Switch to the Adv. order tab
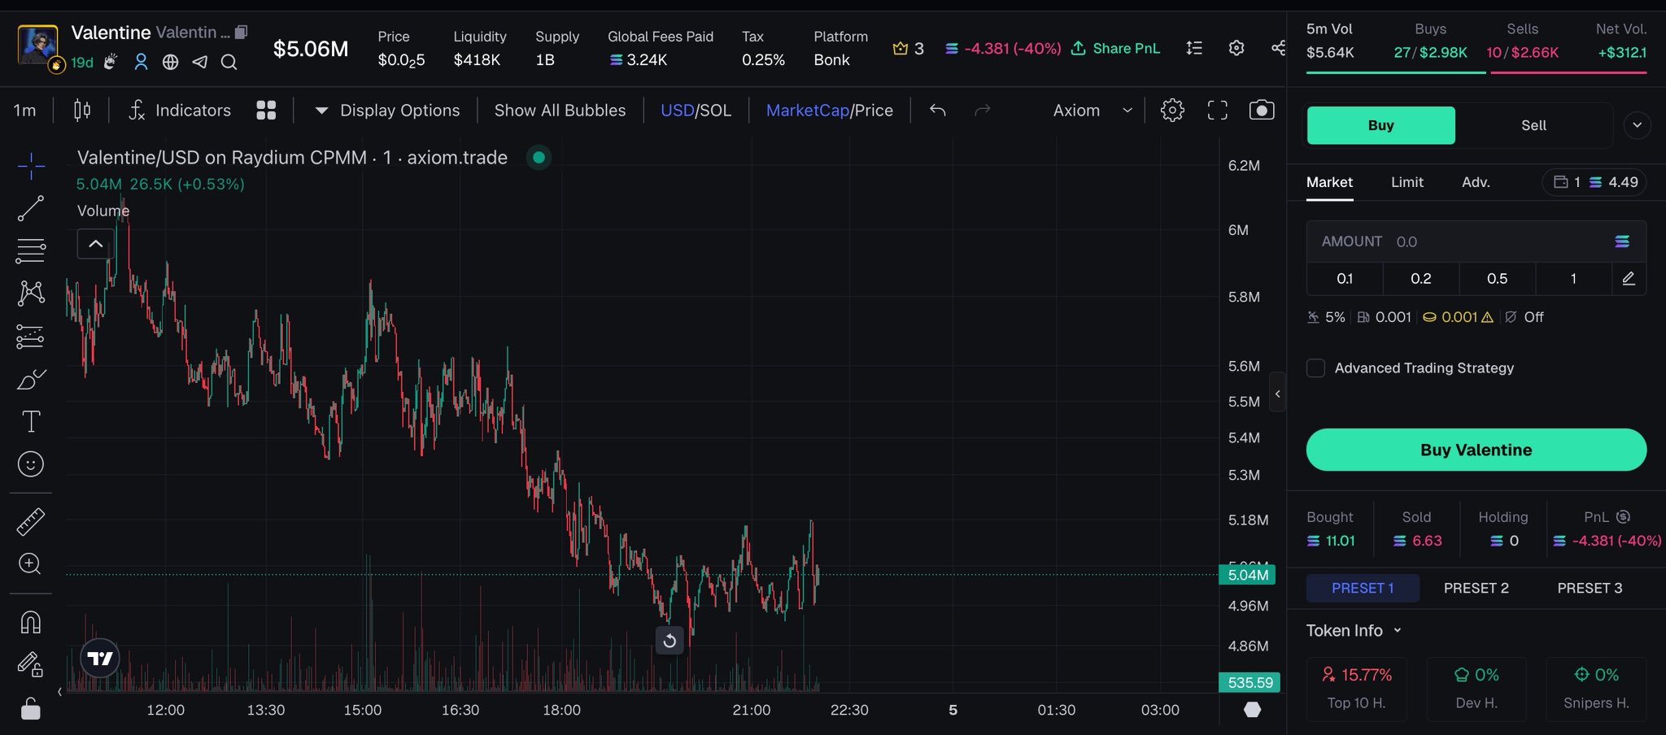1666x735 pixels. coord(1476,182)
